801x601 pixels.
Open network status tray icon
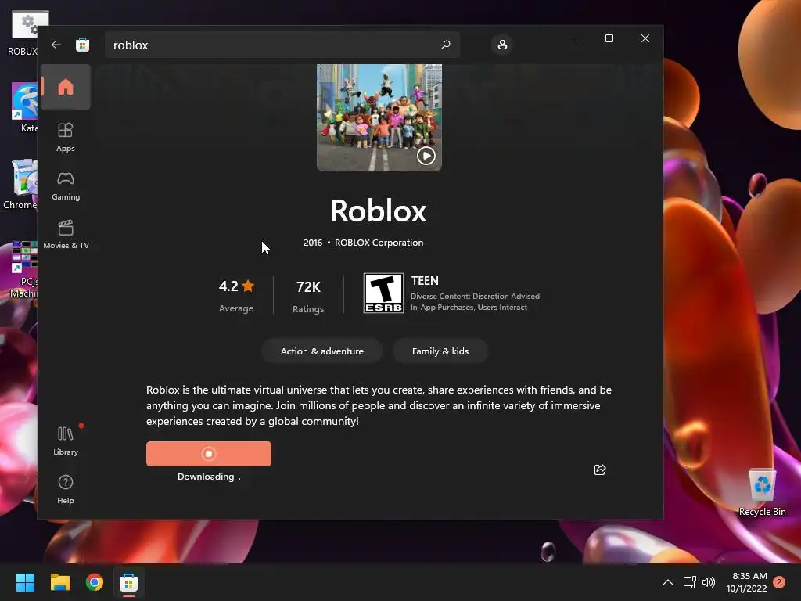click(x=690, y=582)
